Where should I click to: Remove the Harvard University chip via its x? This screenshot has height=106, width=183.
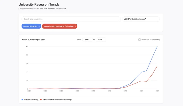[x=39, y=26]
